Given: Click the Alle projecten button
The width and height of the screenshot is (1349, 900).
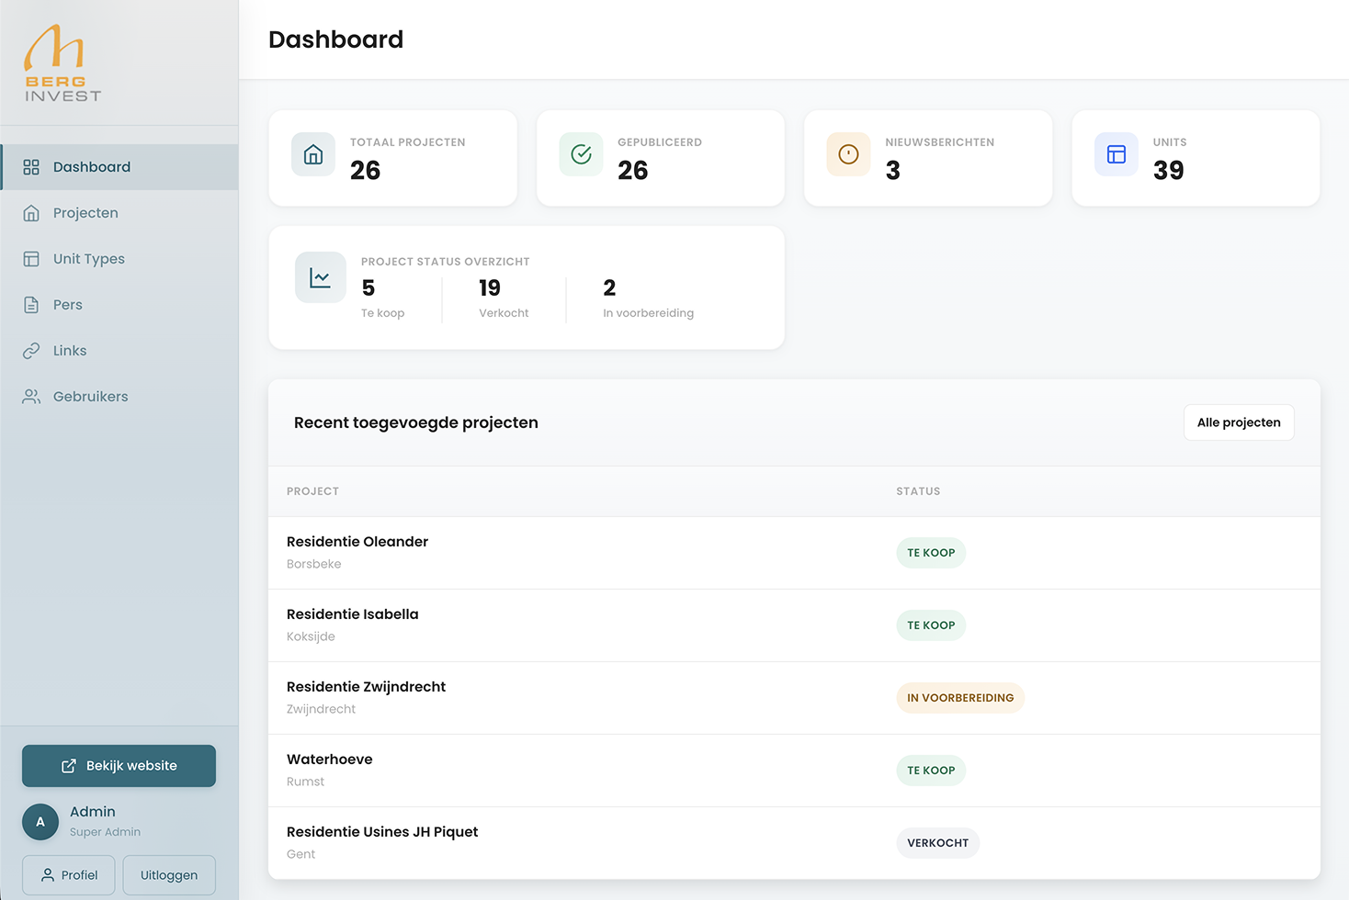Looking at the screenshot, I should tap(1239, 422).
